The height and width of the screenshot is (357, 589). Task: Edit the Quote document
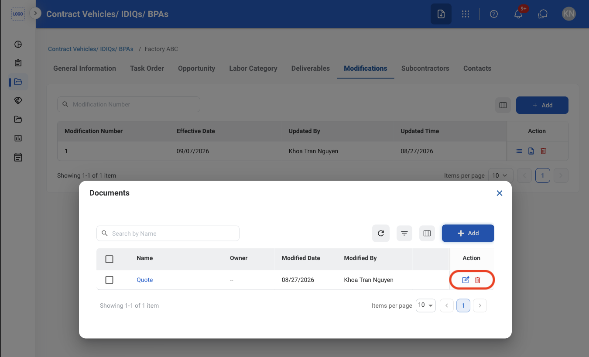tap(466, 280)
